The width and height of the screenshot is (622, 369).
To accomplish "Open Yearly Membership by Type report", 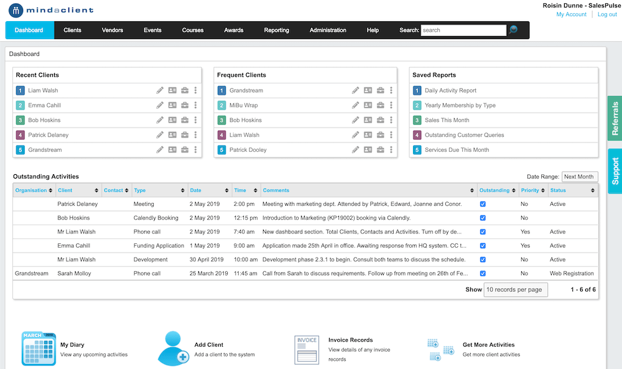I will pos(460,105).
